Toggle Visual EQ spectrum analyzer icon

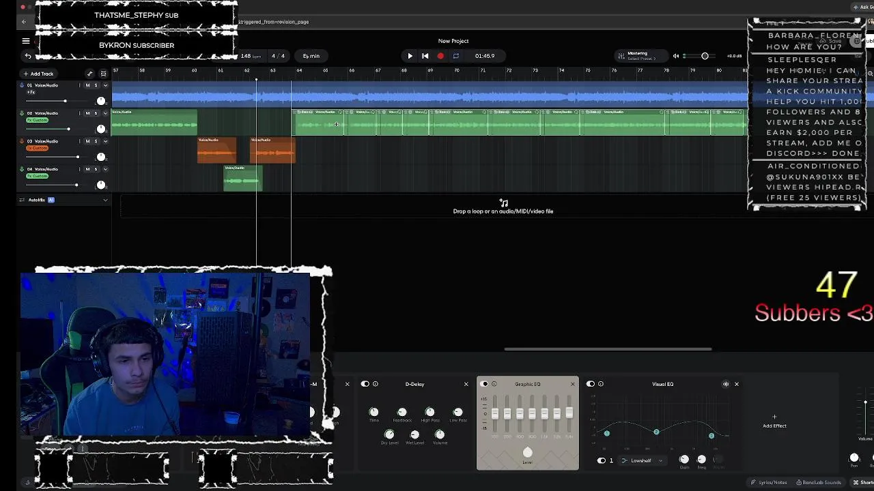726,384
